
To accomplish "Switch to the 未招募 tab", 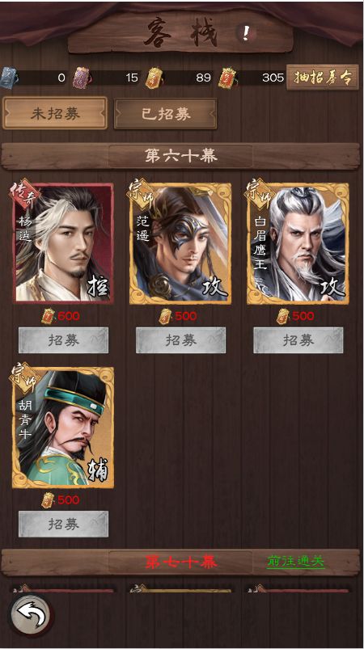I will pos(55,113).
